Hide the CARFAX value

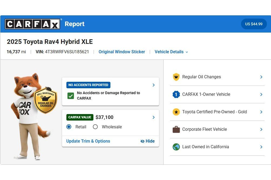pos(148,141)
